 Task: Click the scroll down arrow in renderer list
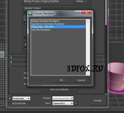coord(88,73)
